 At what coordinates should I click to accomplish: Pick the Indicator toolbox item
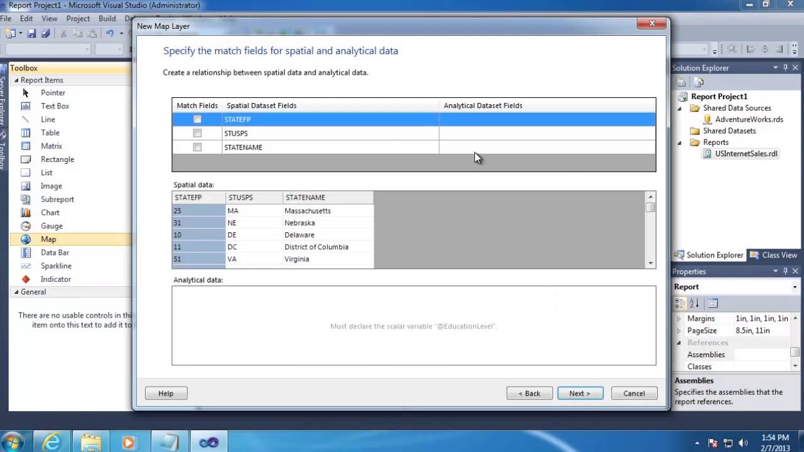tap(56, 279)
